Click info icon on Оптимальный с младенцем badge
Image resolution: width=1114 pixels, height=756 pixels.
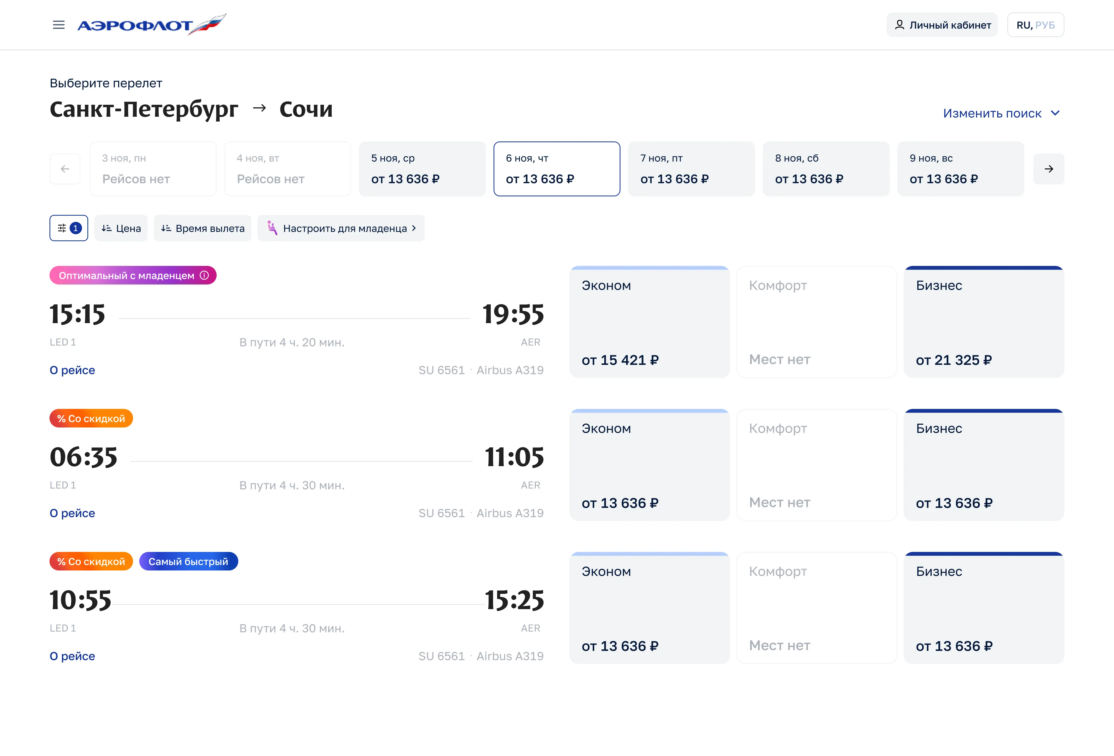point(205,275)
